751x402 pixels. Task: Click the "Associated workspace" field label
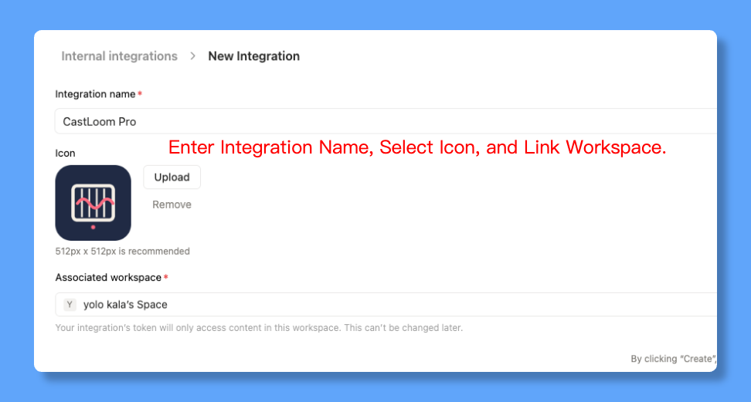[108, 278]
